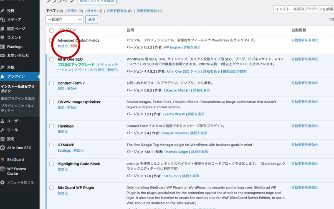
Task: Filter plugins by 使用中 (9)
Action: click(x=75, y=11)
